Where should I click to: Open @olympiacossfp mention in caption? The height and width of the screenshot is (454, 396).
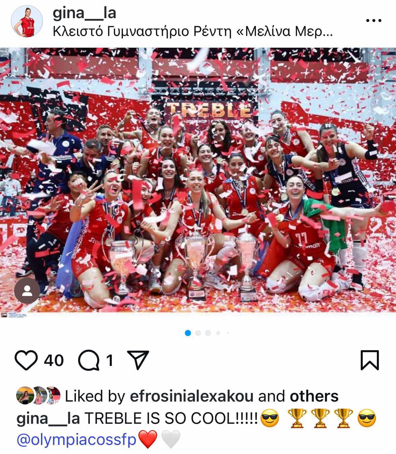coord(77,440)
